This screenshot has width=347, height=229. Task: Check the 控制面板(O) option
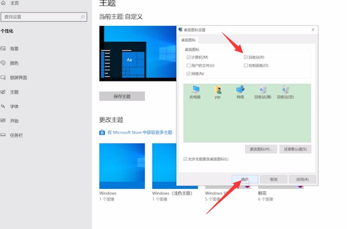tap(244, 65)
